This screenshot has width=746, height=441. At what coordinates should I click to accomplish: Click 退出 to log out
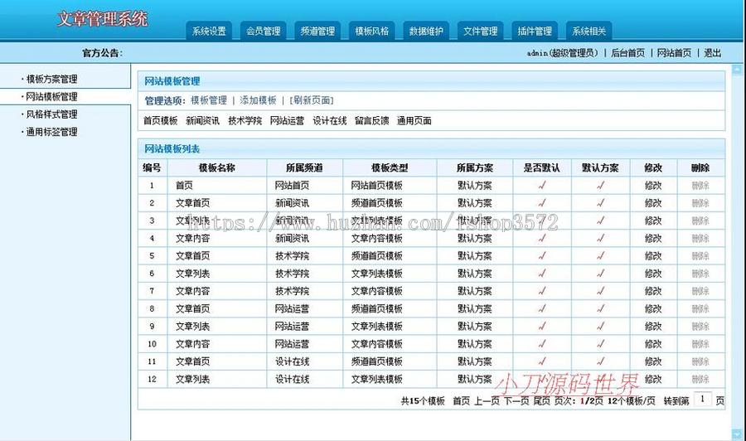(x=712, y=53)
